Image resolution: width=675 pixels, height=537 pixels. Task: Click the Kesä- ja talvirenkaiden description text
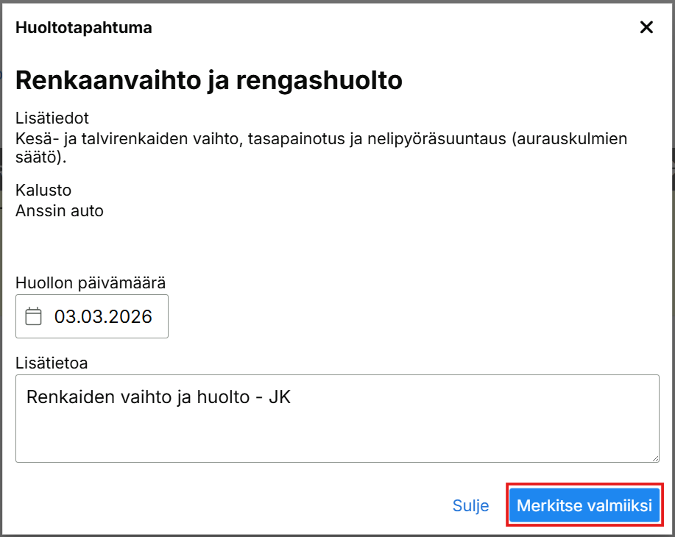(321, 138)
